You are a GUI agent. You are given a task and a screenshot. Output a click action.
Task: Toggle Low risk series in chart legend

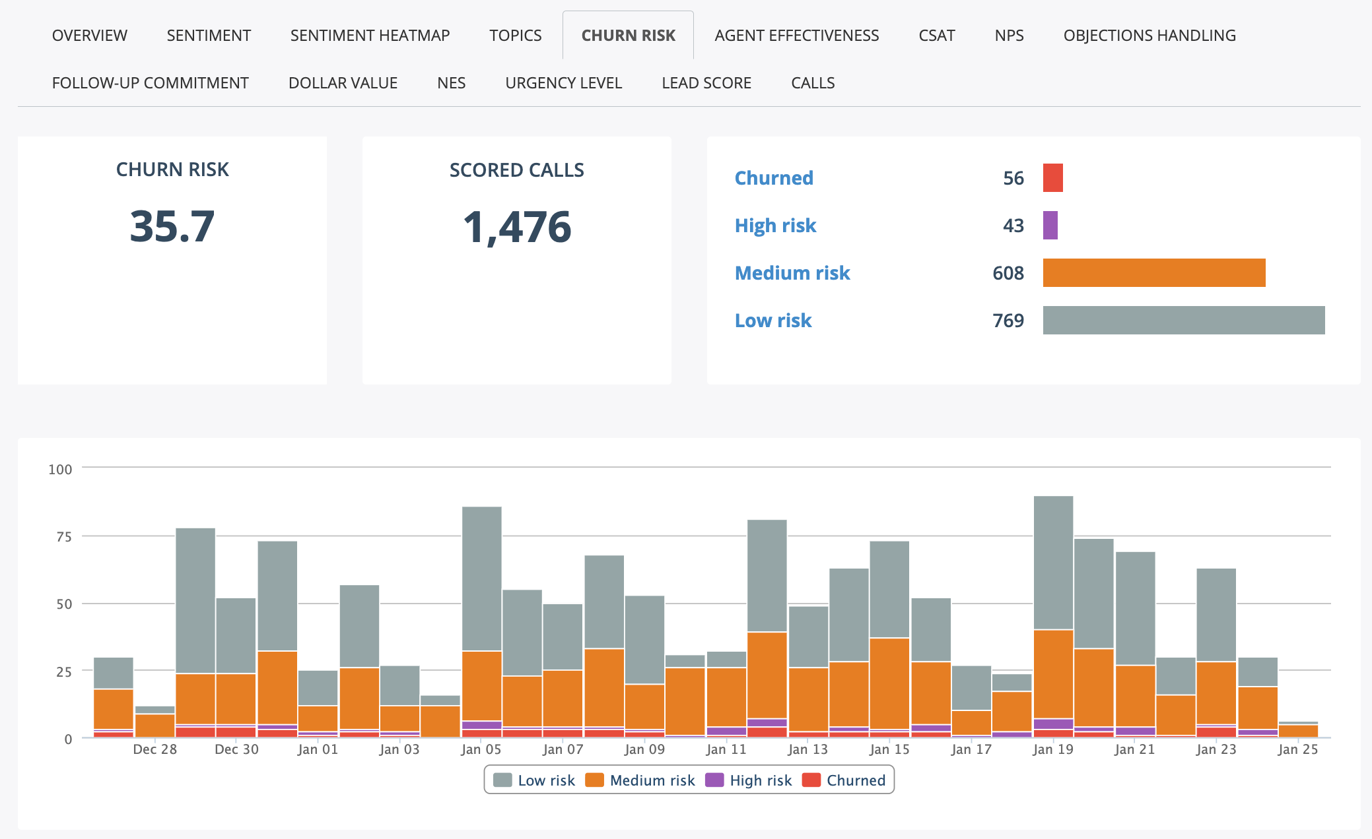coord(534,780)
